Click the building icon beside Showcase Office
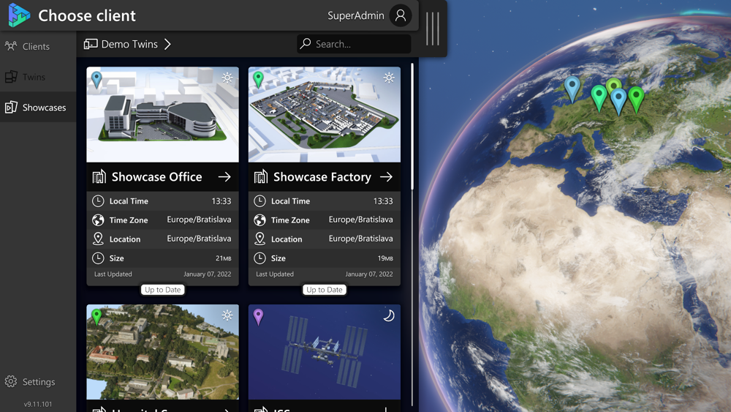 pos(99,177)
